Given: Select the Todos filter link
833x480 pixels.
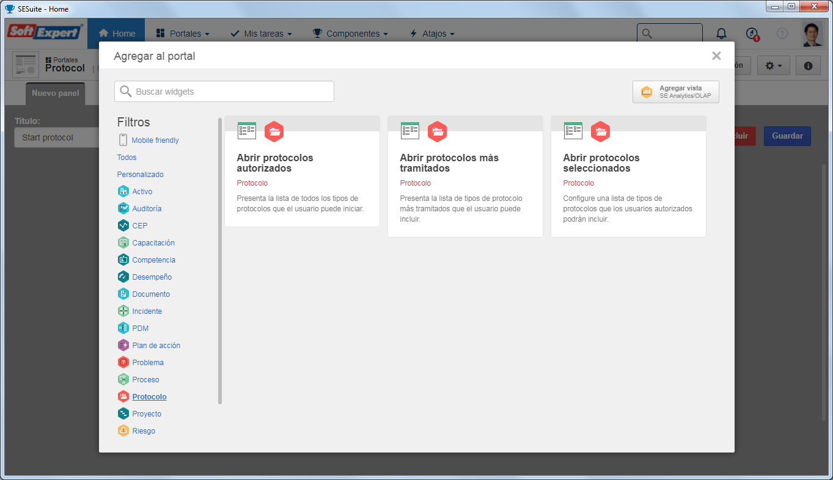Looking at the screenshot, I should (x=127, y=157).
